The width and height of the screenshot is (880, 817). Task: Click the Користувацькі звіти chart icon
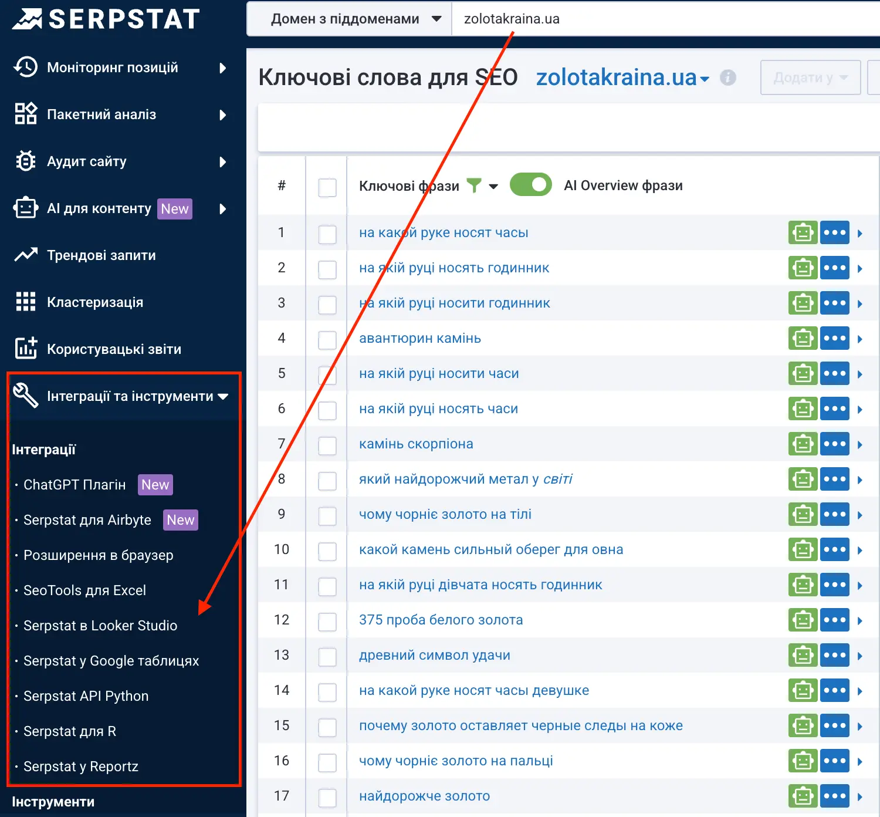click(x=26, y=348)
